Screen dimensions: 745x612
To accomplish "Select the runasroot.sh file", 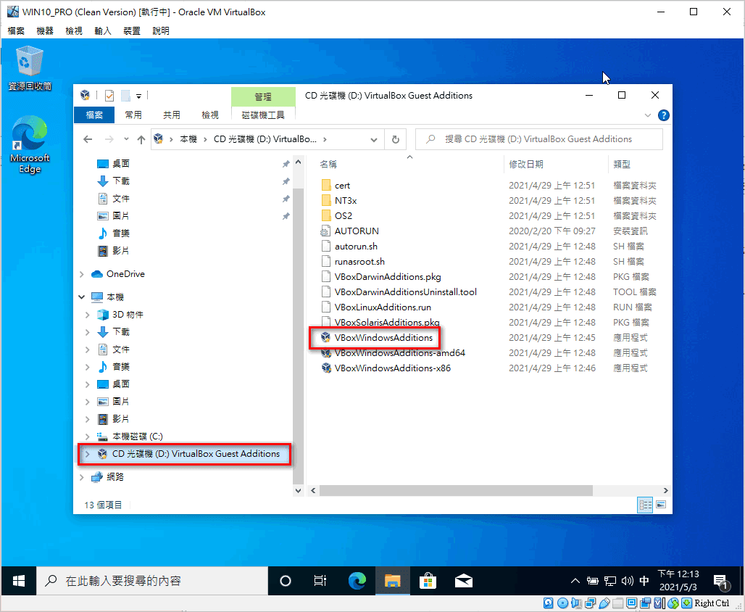I will coord(352,262).
